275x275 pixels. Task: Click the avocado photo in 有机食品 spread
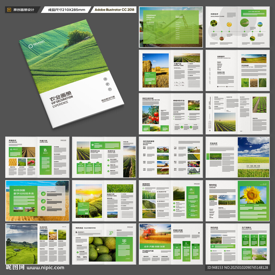click(x=102, y=249)
